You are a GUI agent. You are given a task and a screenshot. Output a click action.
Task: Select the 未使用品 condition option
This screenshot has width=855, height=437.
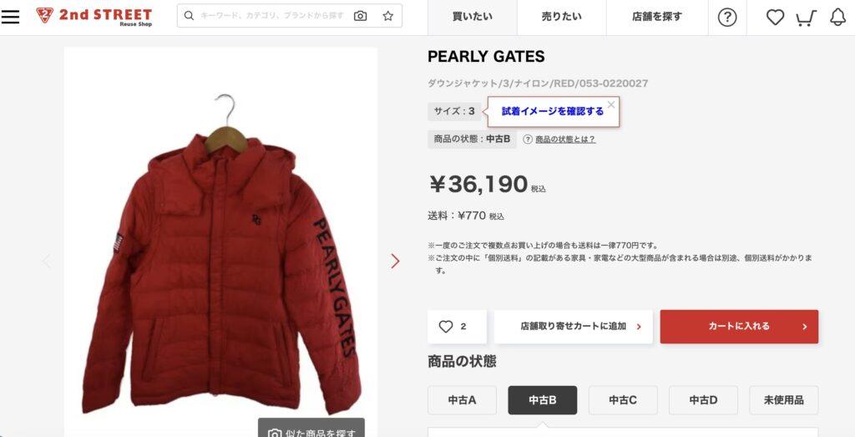coord(783,400)
